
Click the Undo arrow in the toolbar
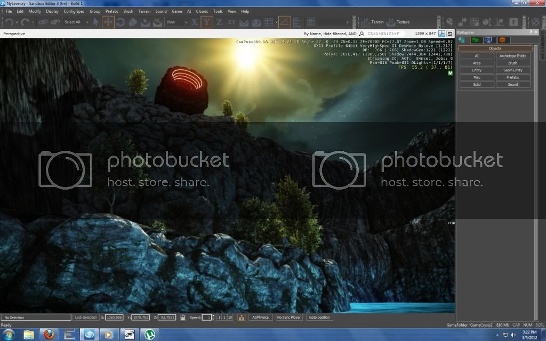point(9,22)
